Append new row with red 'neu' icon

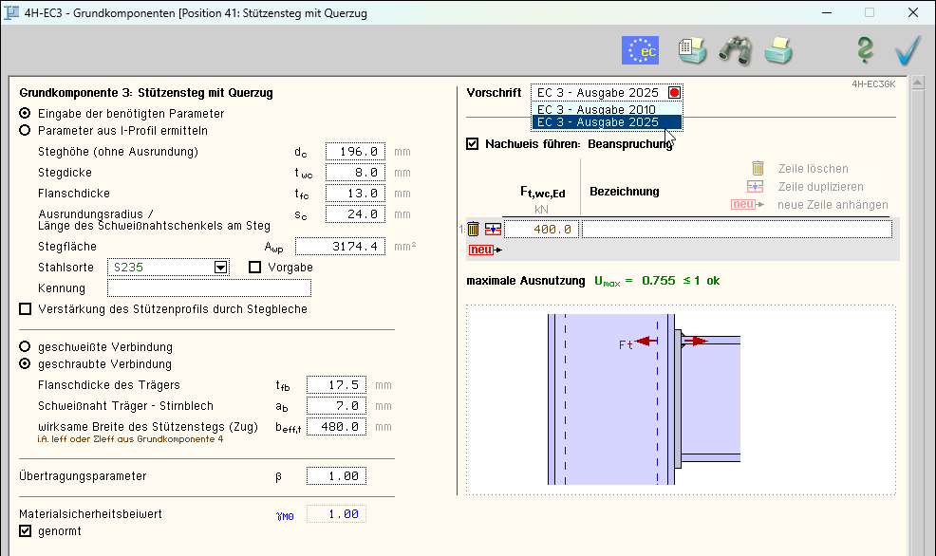[483, 250]
